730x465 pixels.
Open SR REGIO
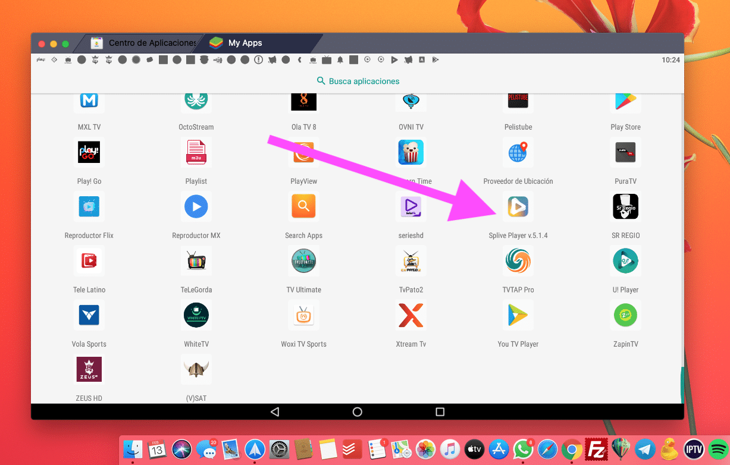pos(625,206)
